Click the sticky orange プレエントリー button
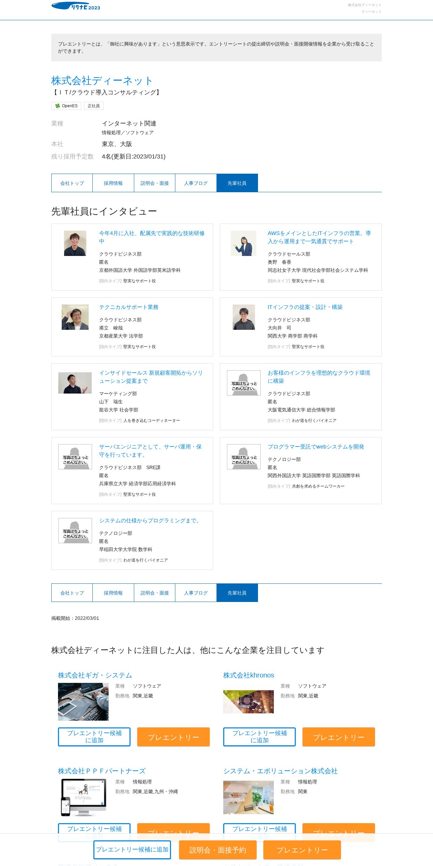The image size is (433, 866). click(302, 850)
